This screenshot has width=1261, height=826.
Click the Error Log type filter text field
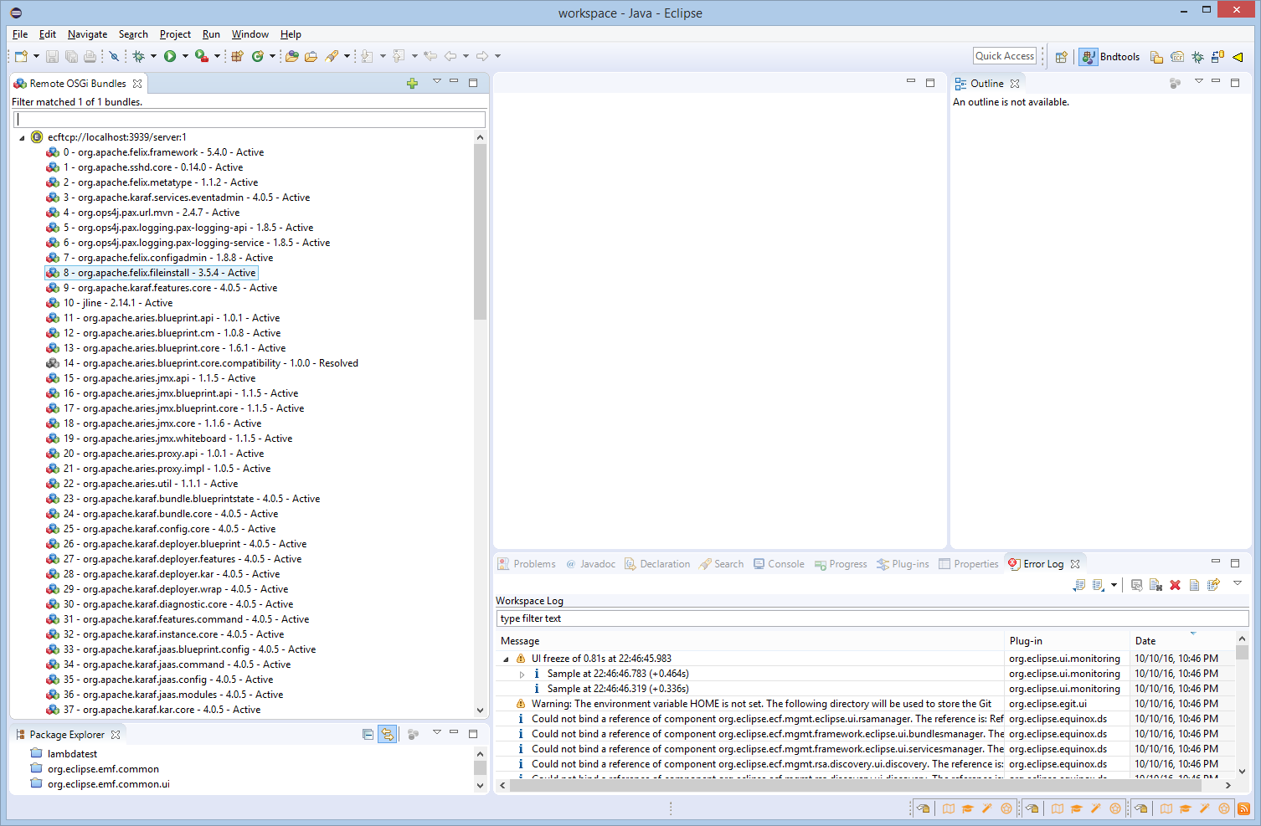pos(872,618)
